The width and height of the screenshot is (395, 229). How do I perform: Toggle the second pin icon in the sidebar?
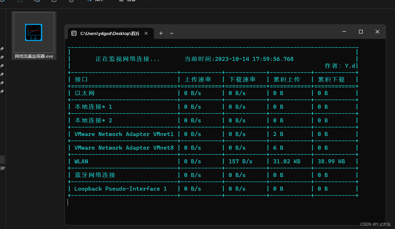(x=2, y=57)
